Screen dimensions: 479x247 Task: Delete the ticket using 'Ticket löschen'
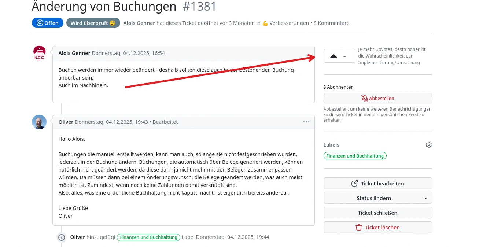point(377,228)
